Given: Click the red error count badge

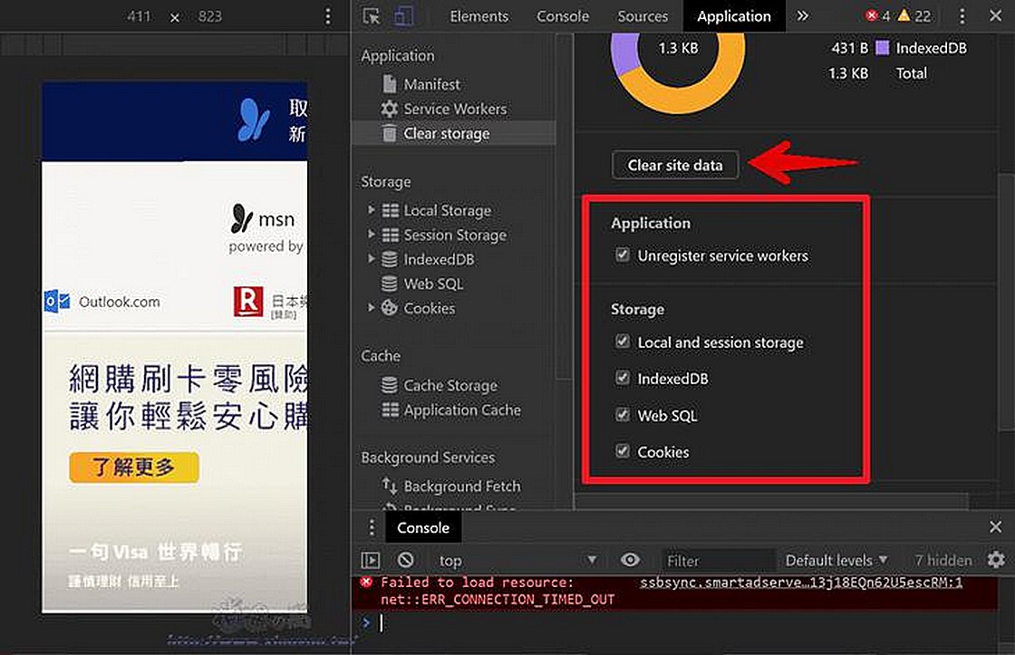Looking at the screenshot, I should point(878,16).
